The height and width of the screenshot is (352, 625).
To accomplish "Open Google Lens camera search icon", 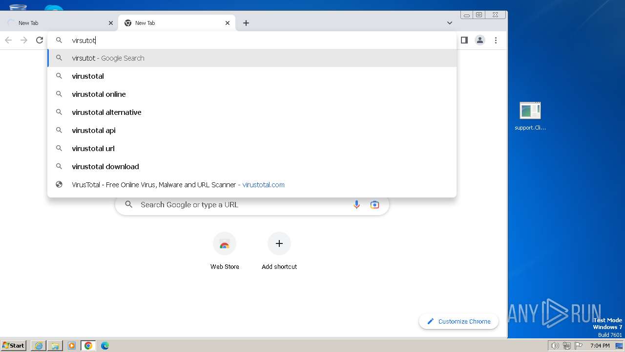I will (x=375, y=205).
